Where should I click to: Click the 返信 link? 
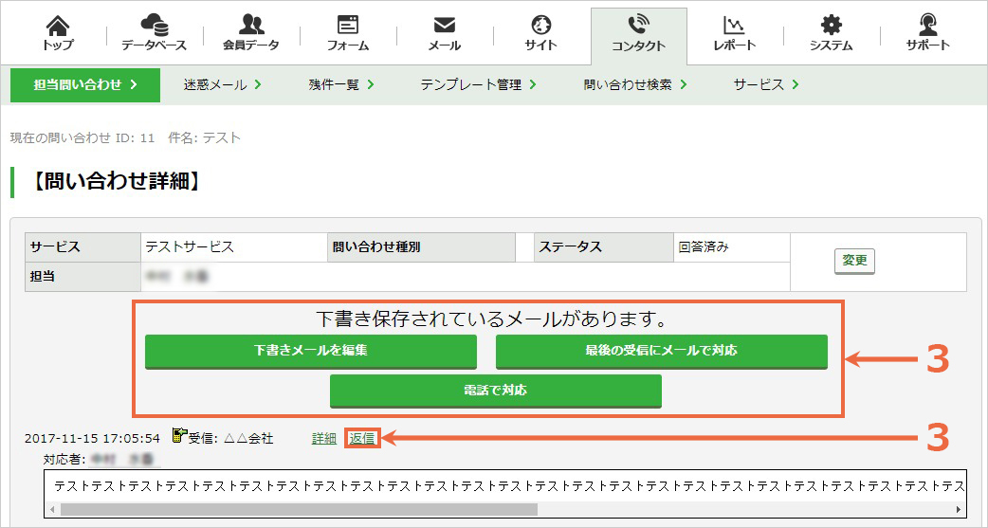pos(362,439)
